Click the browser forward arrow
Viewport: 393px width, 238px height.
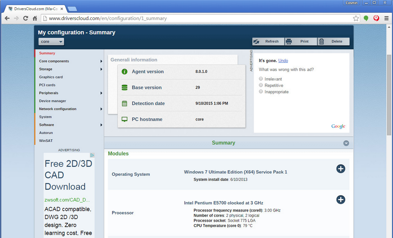[x=16, y=18]
